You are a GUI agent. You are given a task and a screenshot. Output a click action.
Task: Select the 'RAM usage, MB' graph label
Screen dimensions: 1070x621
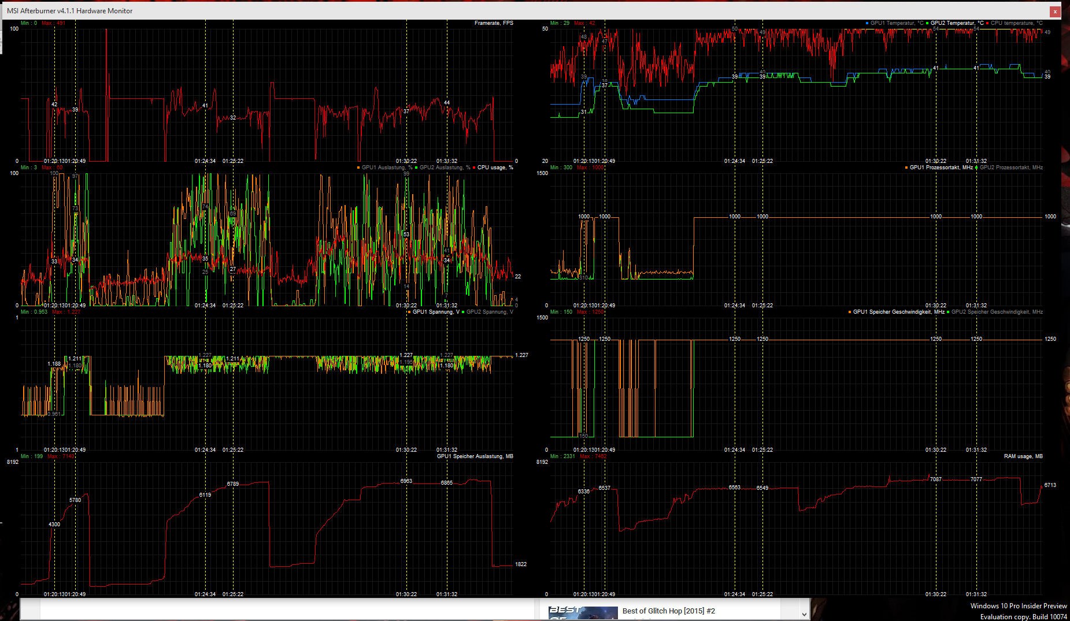(x=1024, y=456)
